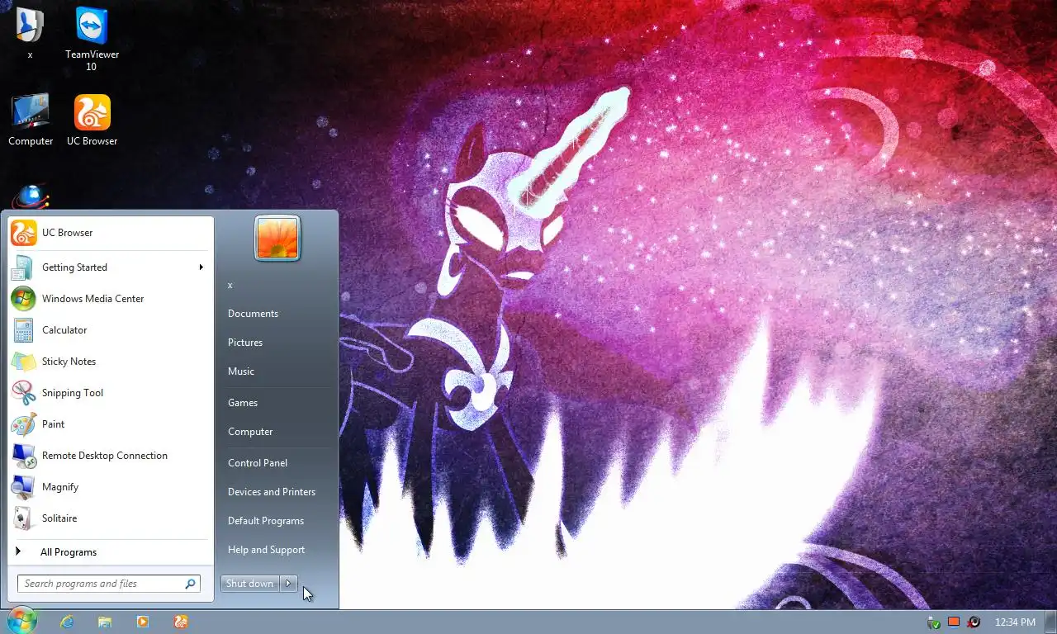Select the 'x' desktop shortcut icon
The width and height of the screenshot is (1057, 634).
30,33
